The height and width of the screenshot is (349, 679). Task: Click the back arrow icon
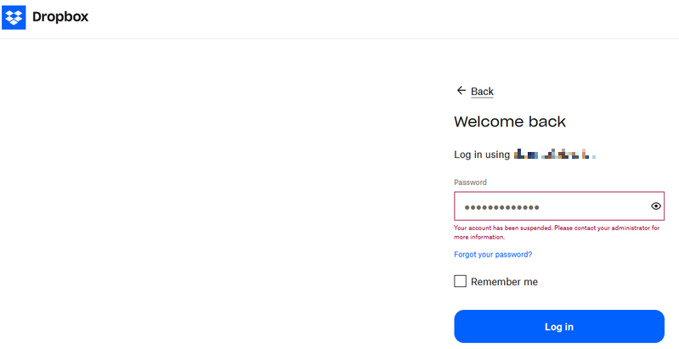point(461,91)
